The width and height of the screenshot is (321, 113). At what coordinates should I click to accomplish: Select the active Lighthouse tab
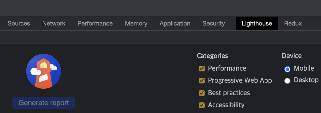point(257,24)
